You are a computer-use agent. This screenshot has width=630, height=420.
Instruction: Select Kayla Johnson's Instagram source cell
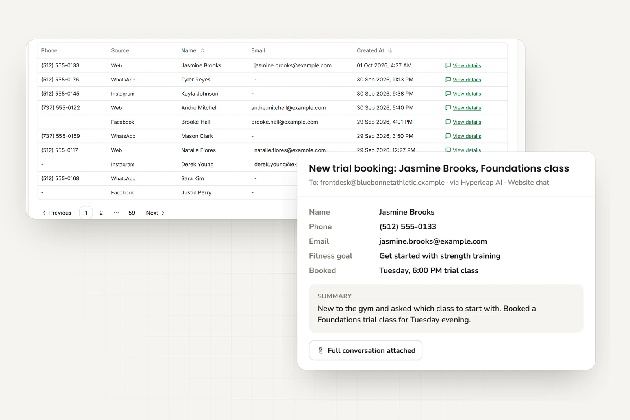click(123, 94)
